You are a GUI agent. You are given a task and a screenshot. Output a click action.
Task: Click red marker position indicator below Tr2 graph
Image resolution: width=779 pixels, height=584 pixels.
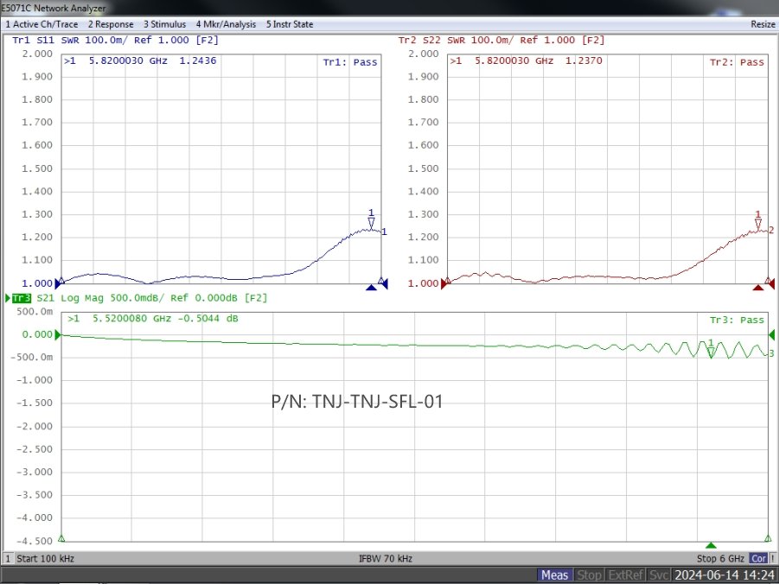point(757,288)
